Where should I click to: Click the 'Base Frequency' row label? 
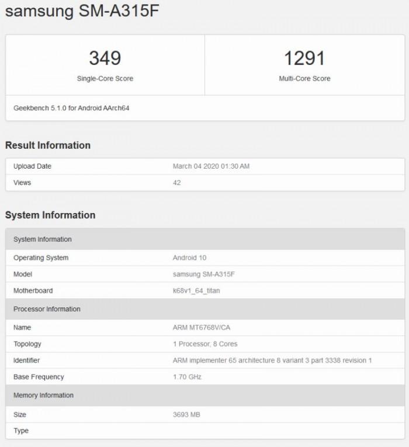click(39, 377)
